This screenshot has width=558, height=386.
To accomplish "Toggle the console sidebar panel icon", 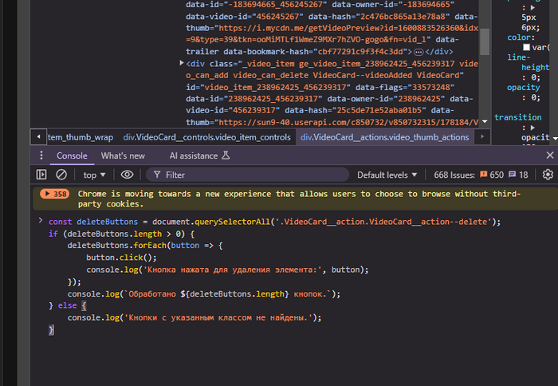I will (x=41, y=175).
